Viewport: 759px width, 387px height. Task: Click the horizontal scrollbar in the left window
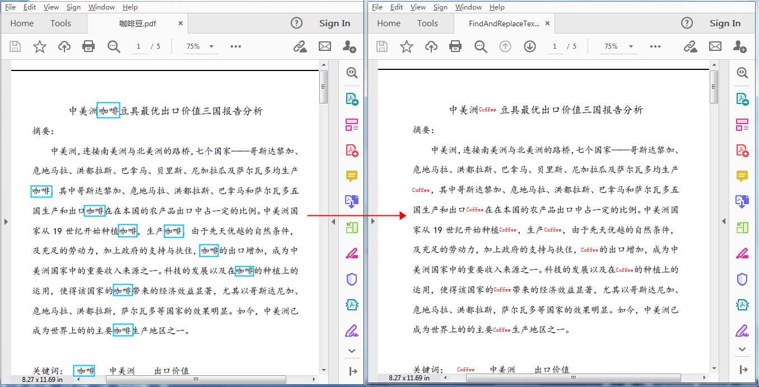(x=196, y=379)
